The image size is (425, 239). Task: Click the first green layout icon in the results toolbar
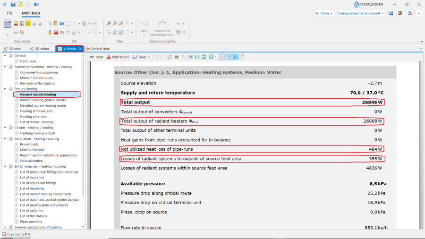tap(197, 57)
